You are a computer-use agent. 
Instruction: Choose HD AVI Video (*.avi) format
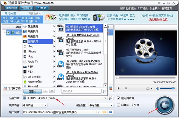77,50
